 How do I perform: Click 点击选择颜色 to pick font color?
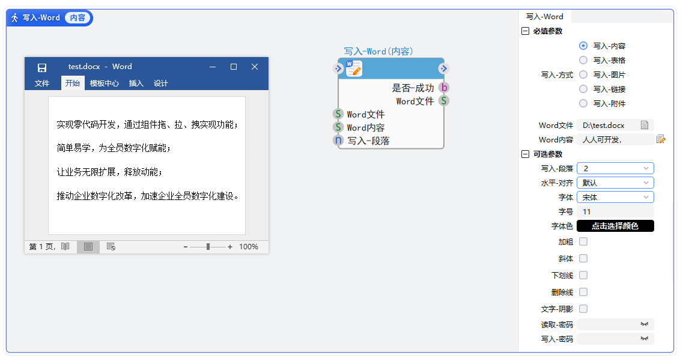click(x=615, y=226)
